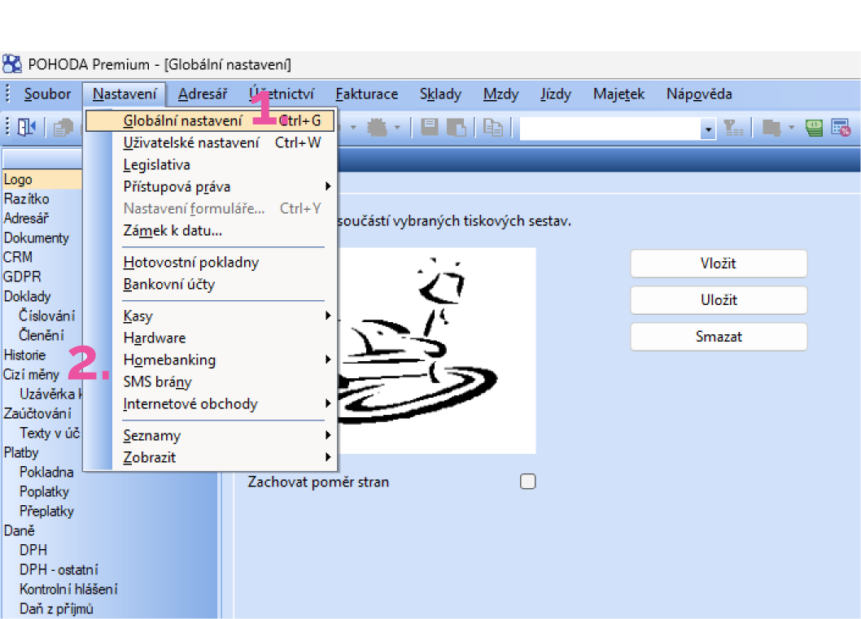The image size is (861, 619).
Task: Open the Sklady menu
Action: (x=440, y=94)
